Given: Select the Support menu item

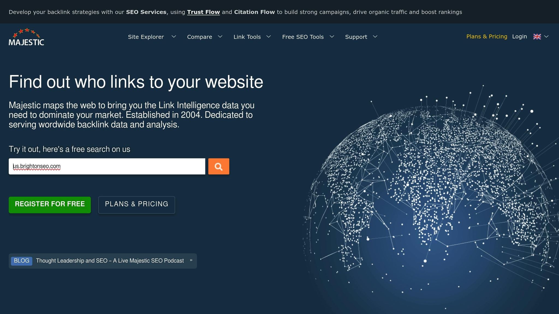Looking at the screenshot, I should (x=356, y=37).
